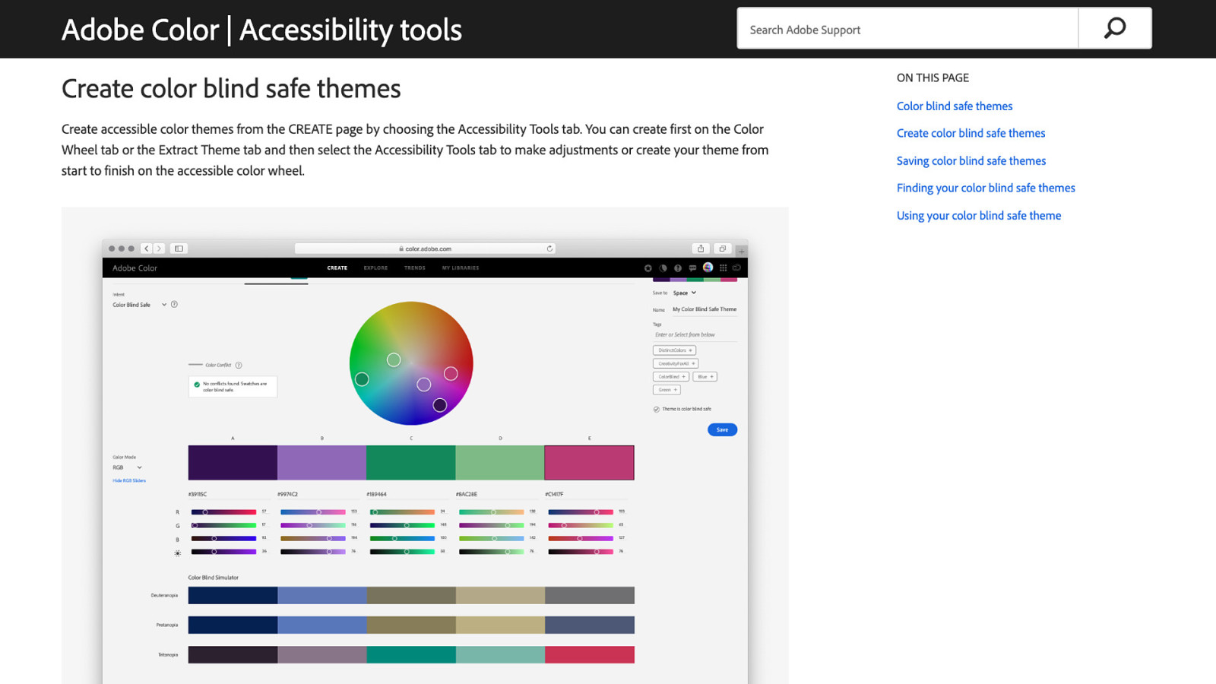Viewport: 1216px width, 684px height.
Task: Click the color wheel icon in header
Action: point(648,268)
